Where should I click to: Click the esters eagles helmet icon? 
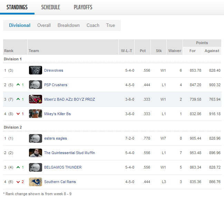[x=36, y=138]
